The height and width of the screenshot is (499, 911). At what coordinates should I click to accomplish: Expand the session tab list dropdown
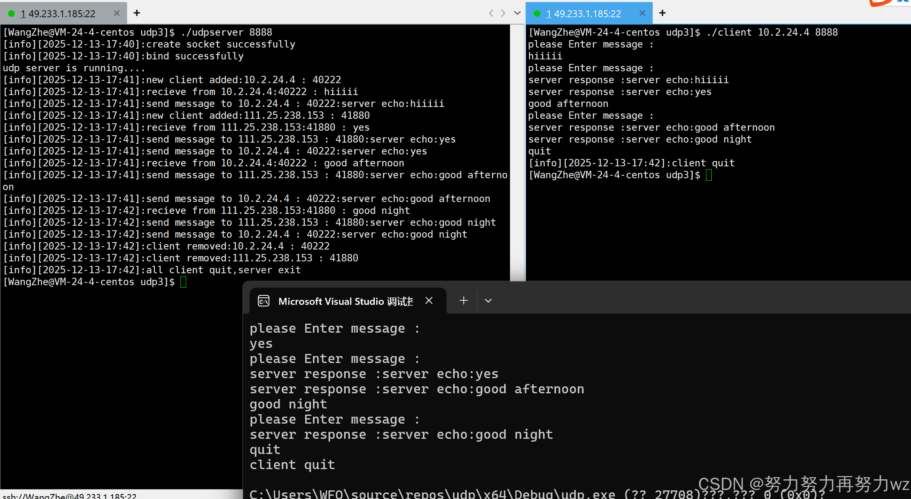pyautogui.click(x=517, y=13)
